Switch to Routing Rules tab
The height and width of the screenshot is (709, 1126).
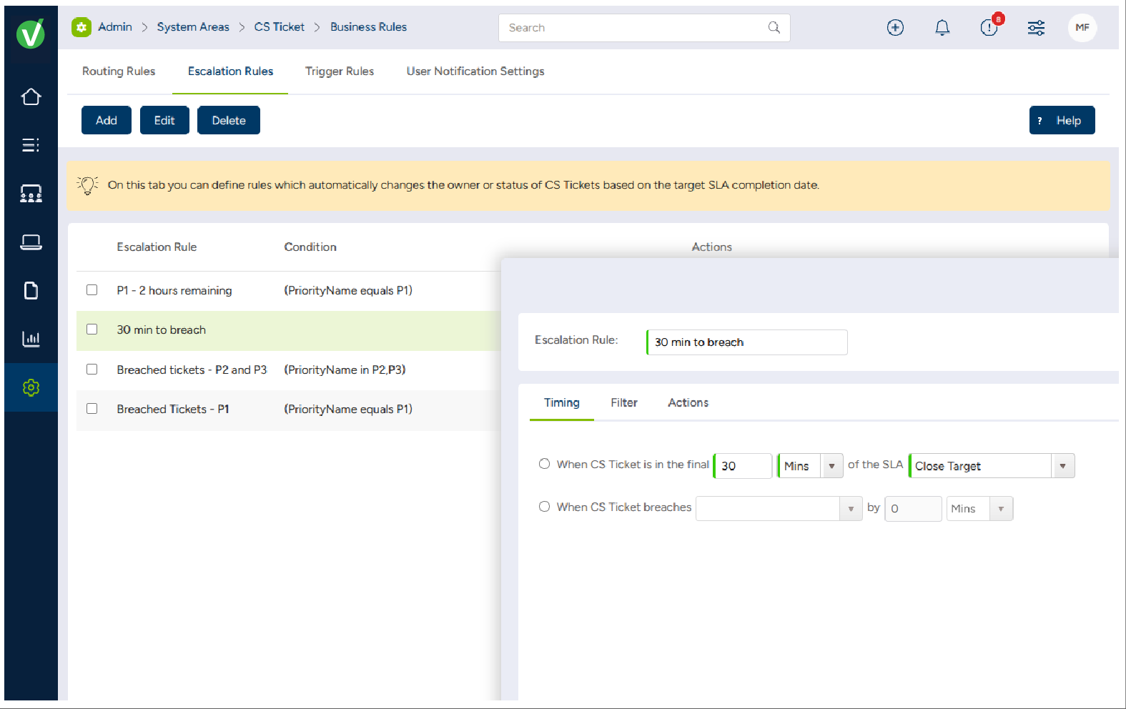pyautogui.click(x=119, y=71)
